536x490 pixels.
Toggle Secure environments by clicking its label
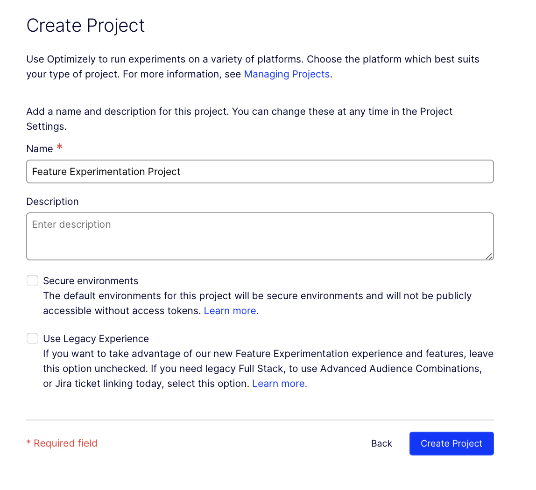click(x=90, y=280)
